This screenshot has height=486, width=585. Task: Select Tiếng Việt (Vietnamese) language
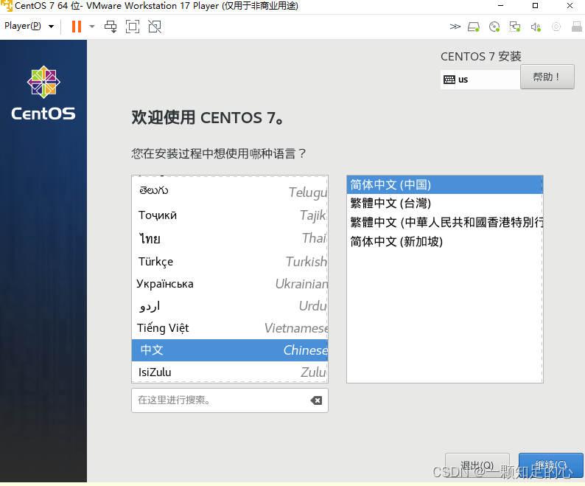230,328
